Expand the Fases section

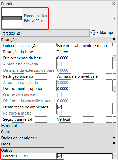pos(114,143)
